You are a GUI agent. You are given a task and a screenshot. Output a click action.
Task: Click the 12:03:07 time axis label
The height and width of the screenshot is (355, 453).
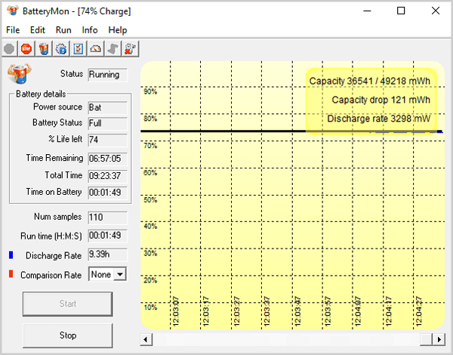point(176,311)
